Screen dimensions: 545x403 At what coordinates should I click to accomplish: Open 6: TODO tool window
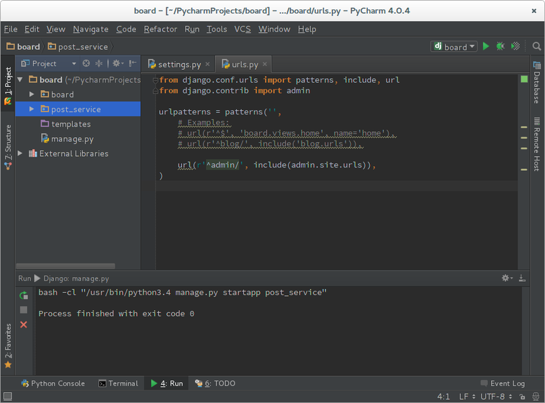tap(215, 383)
